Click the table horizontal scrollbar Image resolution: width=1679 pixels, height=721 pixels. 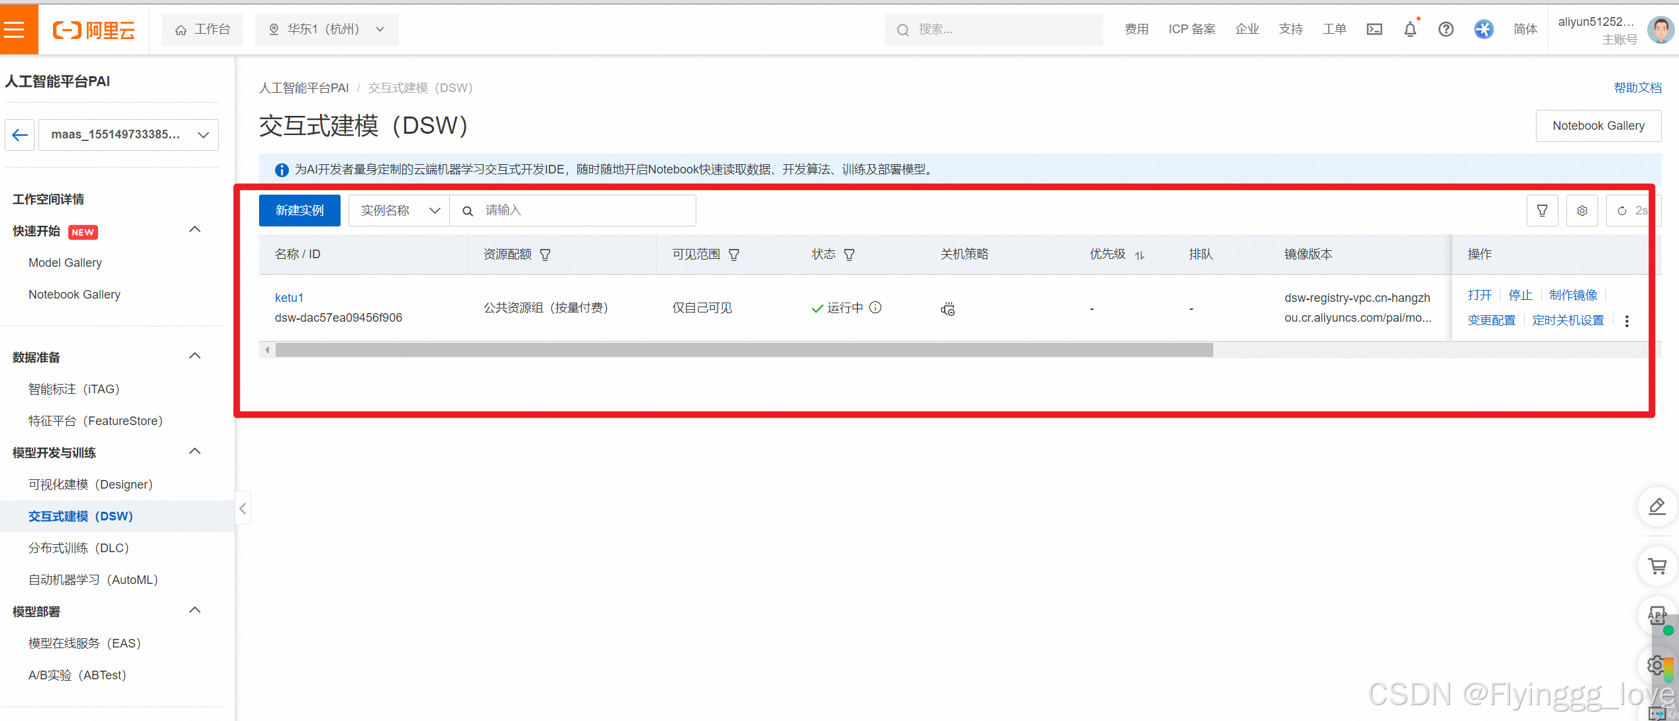[x=743, y=350]
